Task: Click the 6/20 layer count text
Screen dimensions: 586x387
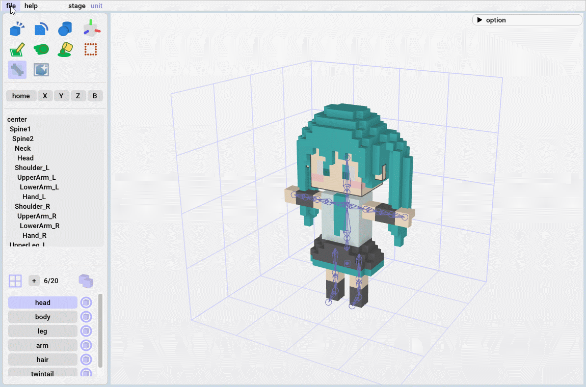Action: (51, 281)
